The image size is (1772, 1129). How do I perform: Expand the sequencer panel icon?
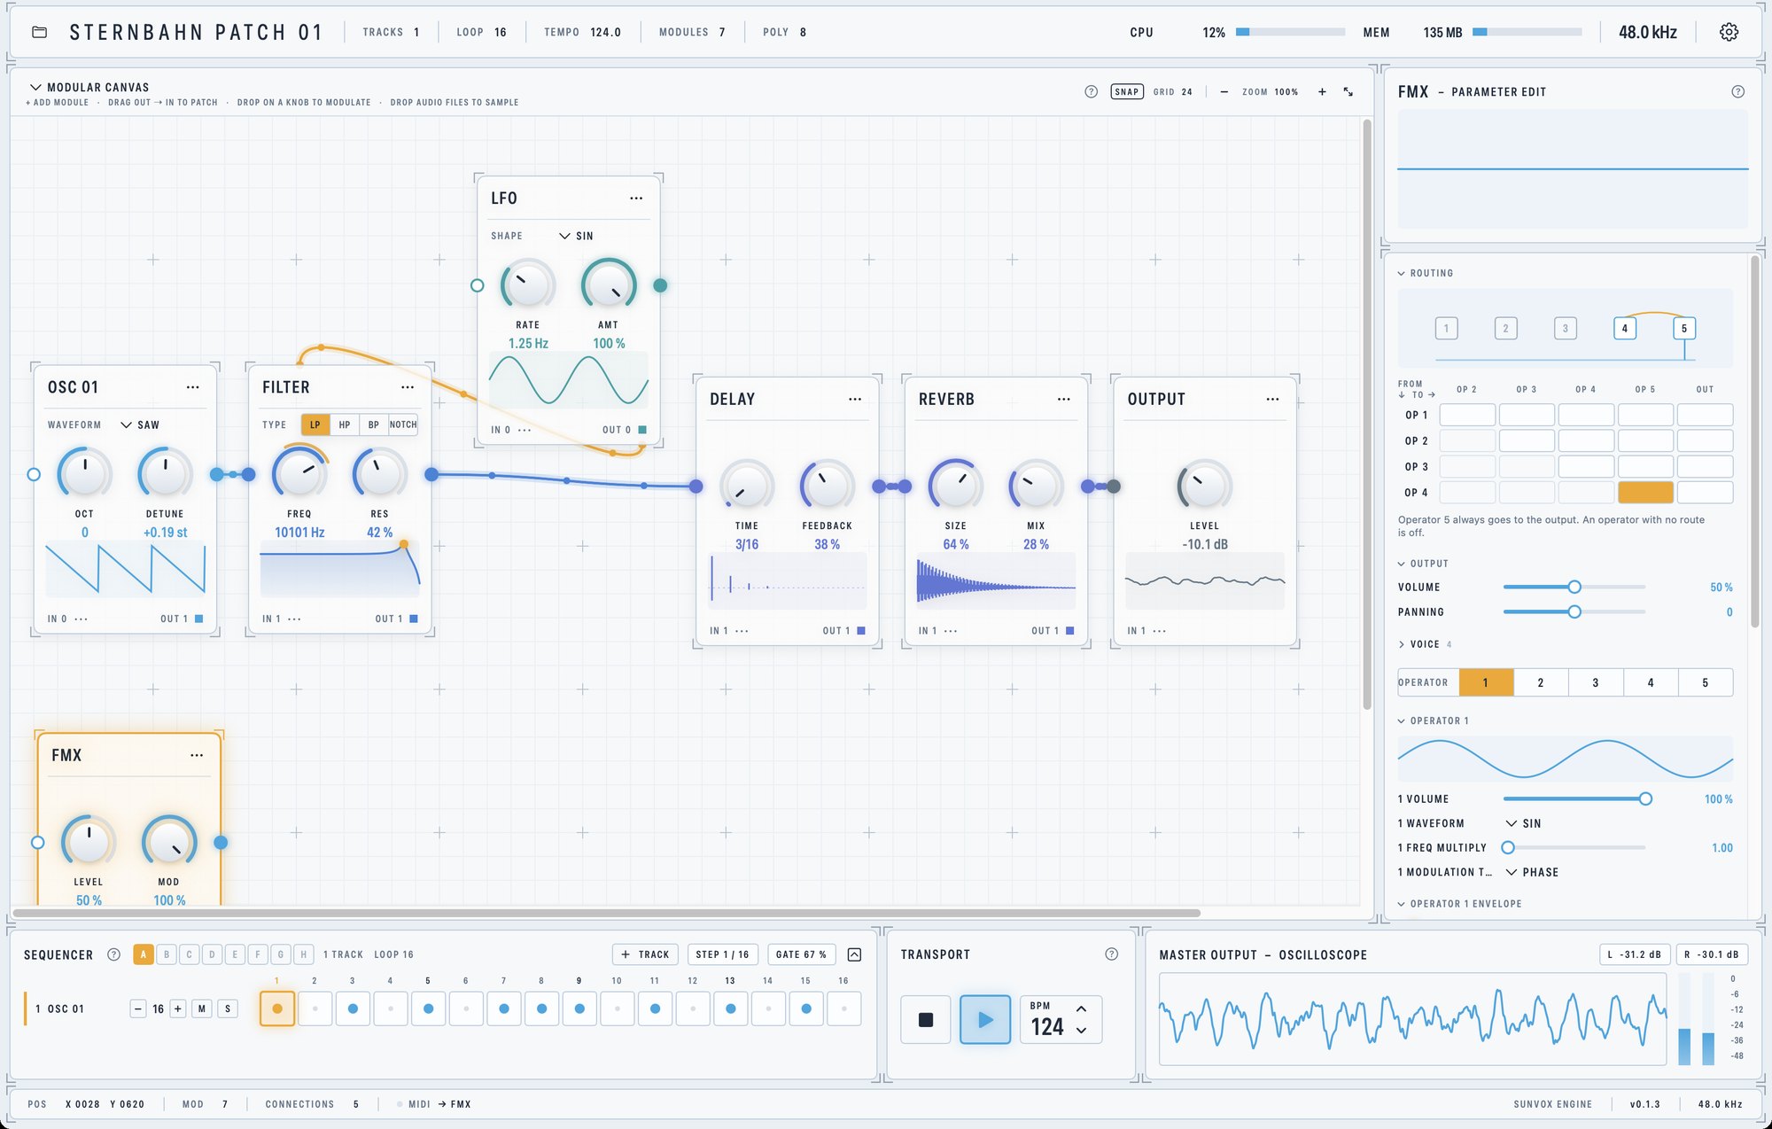[x=854, y=954]
